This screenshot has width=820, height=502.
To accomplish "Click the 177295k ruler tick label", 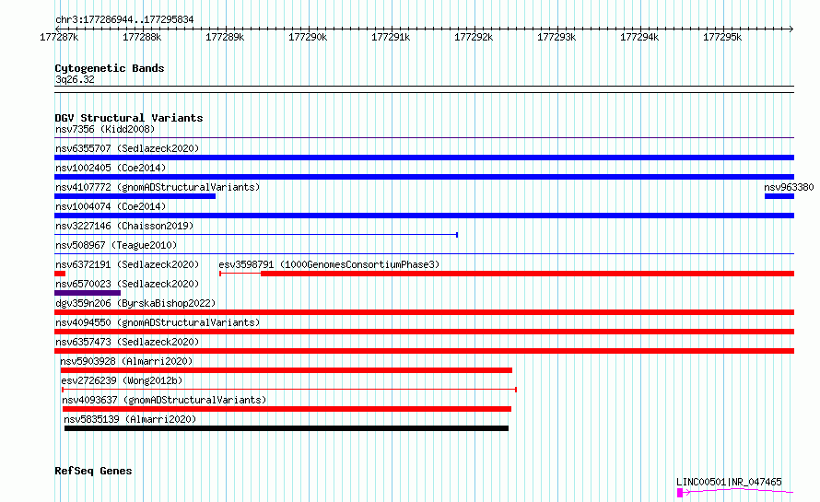I will [x=722, y=37].
